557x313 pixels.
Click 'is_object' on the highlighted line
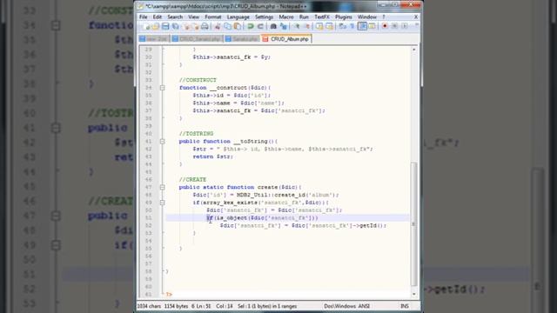pyautogui.click(x=232, y=218)
